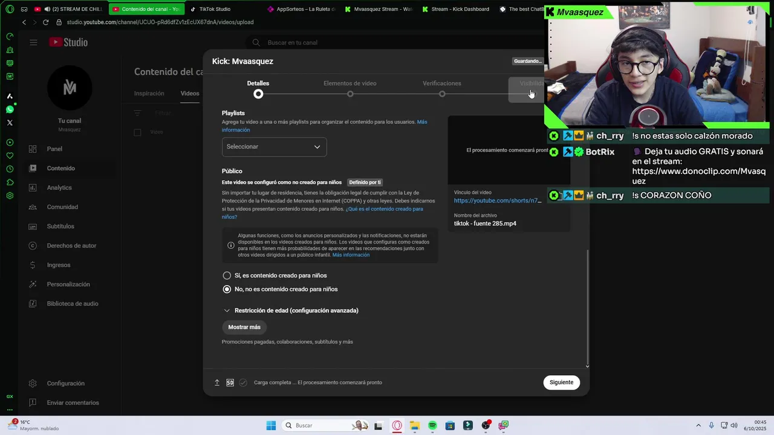Click the Windows Start button
Image resolution: width=774 pixels, height=435 pixels.
pyautogui.click(x=271, y=425)
